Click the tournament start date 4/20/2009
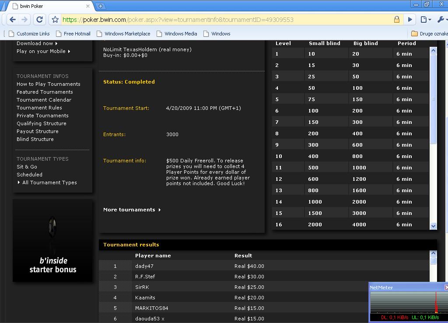The width and height of the screenshot is (448, 323). coord(179,108)
